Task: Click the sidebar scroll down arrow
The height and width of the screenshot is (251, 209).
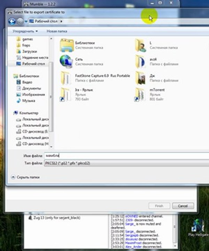Action: [51, 147]
